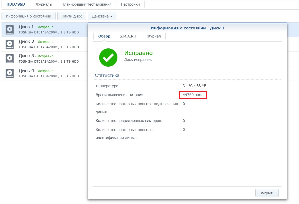Click the green healthy status checkmark icon
This screenshot has width=299, height=204.
point(108,58)
